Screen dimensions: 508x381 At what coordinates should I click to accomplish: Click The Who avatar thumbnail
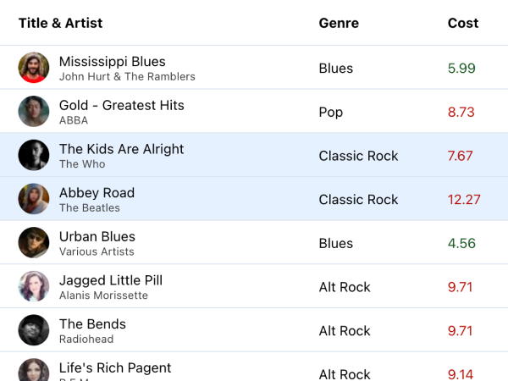click(34, 156)
